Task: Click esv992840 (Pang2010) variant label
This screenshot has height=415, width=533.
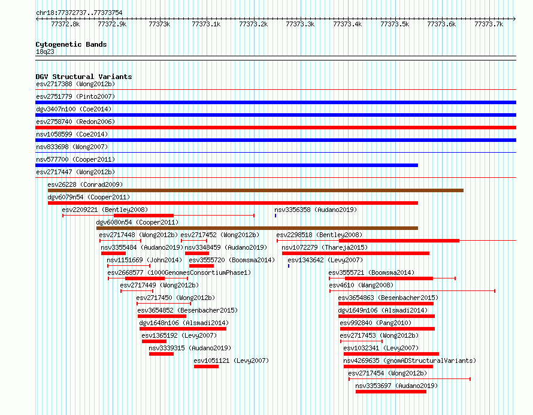Action: coord(375,323)
